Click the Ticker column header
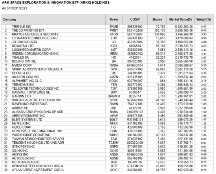 [114, 19]
